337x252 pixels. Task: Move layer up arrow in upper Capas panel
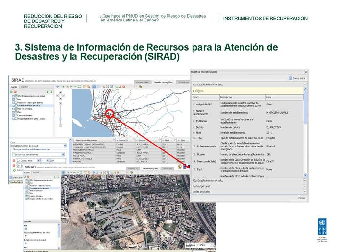click(x=48, y=92)
